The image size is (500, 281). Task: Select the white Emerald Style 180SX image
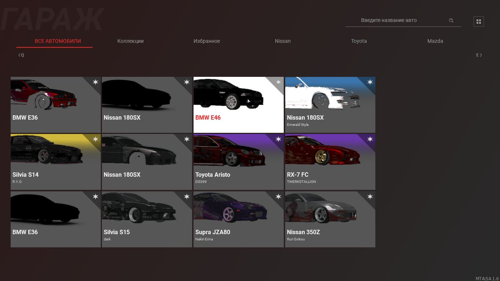tap(323, 94)
